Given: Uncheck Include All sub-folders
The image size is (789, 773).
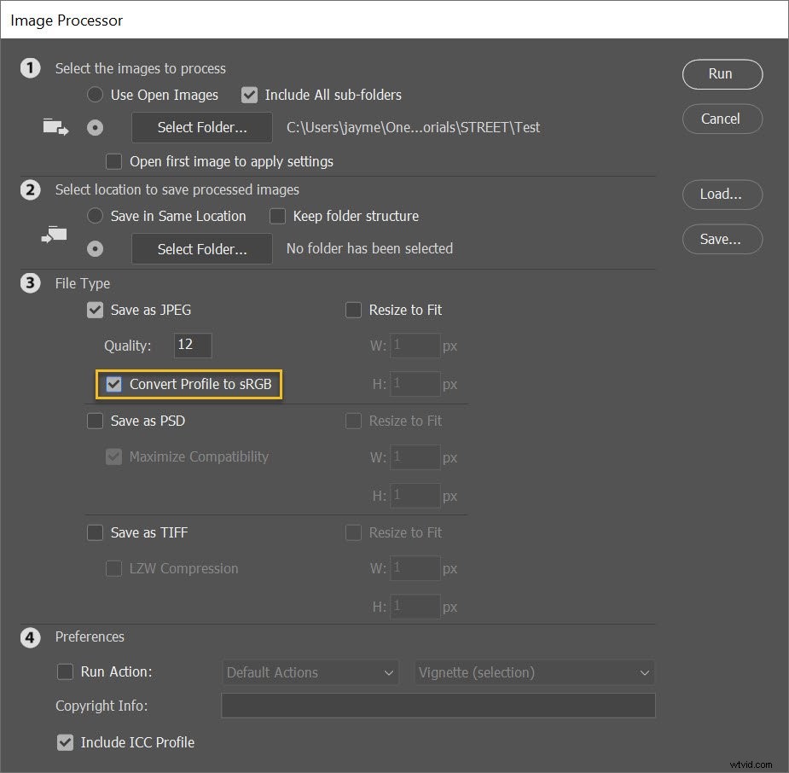Looking at the screenshot, I should [249, 95].
